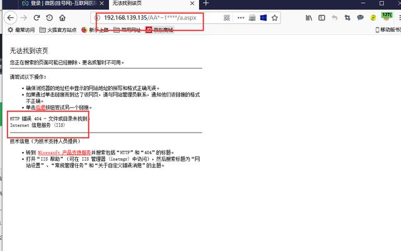Click the 京东商城 bookmark

pyautogui.click(x=162, y=29)
